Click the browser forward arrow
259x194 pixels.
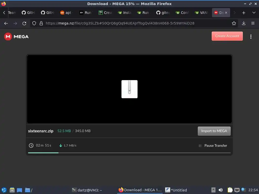point(15,23)
